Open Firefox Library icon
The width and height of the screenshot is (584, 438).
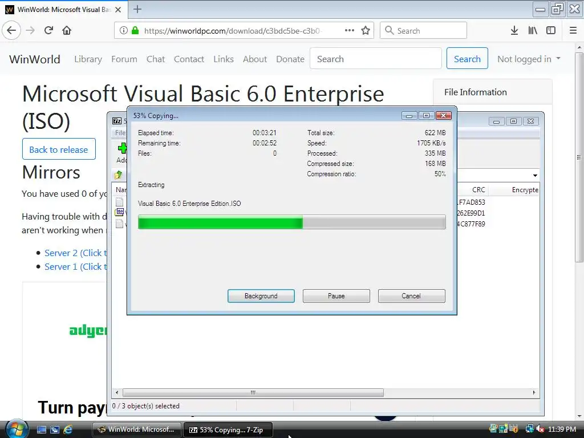click(x=533, y=31)
